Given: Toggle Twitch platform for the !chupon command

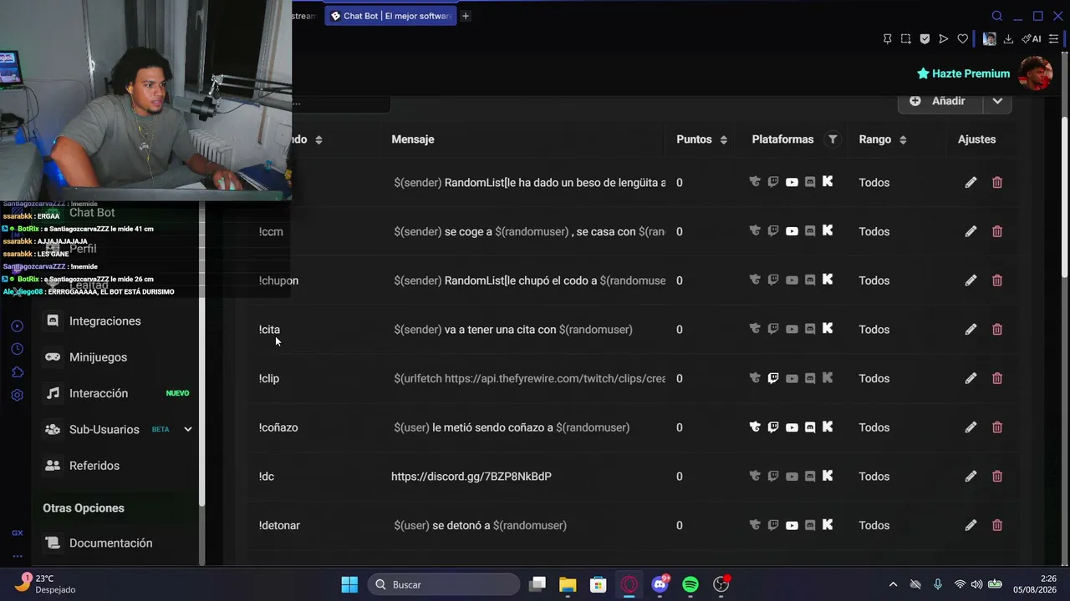Looking at the screenshot, I should pyautogui.click(x=773, y=280).
